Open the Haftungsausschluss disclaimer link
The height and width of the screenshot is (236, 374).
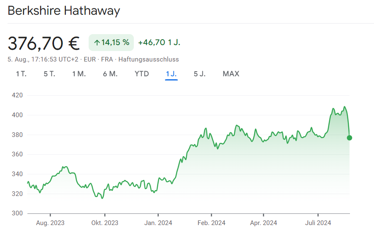(149, 59)
